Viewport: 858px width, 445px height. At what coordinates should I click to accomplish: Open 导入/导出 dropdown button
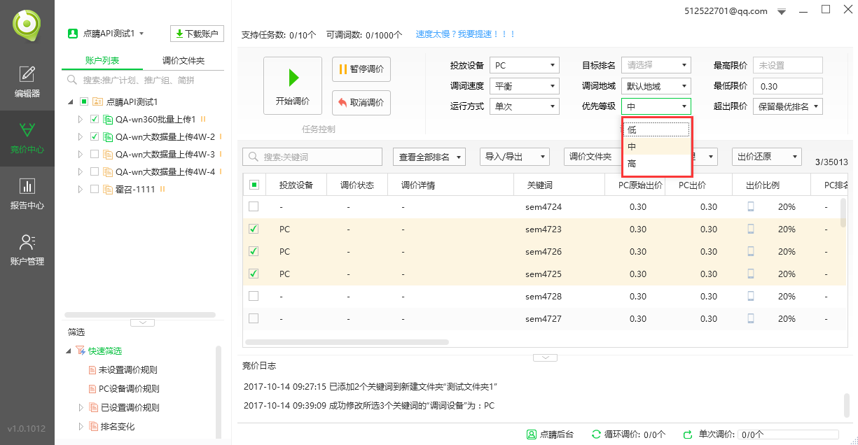tap(515, 157)
